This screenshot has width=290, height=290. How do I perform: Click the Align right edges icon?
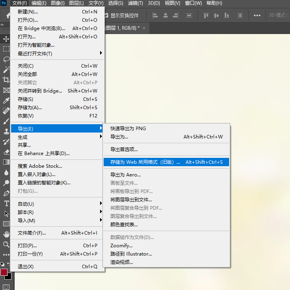click(x=176, y=15)
